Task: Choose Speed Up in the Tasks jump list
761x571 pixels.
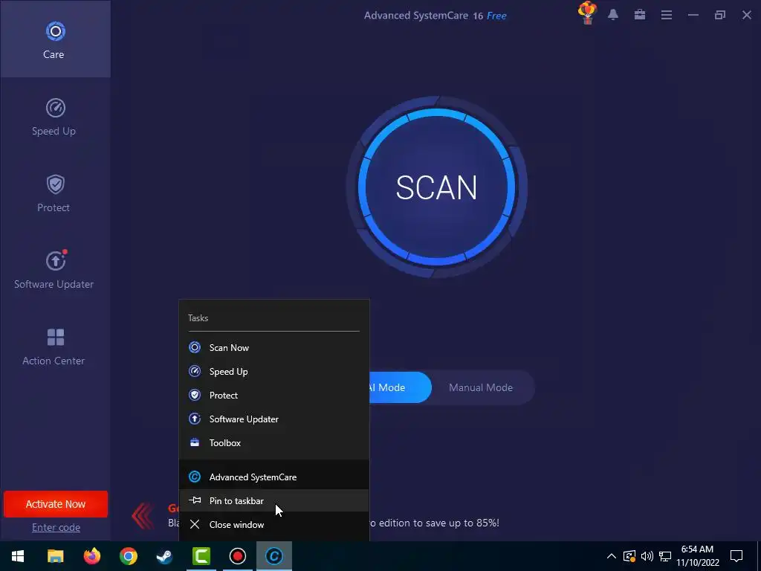Action: click(273, 372)
